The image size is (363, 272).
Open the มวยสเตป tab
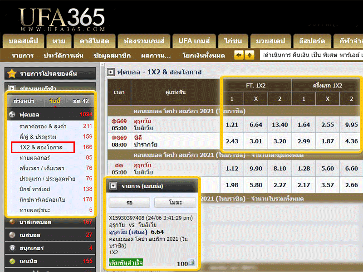click(270, 41)
